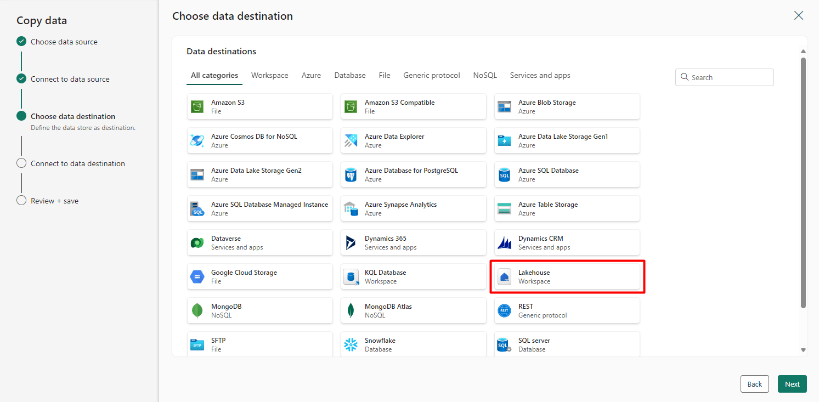Image resolution: width=819 pixels, height=402 pixels.
Task: Select the Google Cloud Storage icon
Action: pyautogui.click(x=197, y=277)
